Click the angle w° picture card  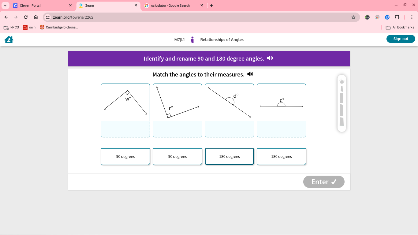click(125, 102)
